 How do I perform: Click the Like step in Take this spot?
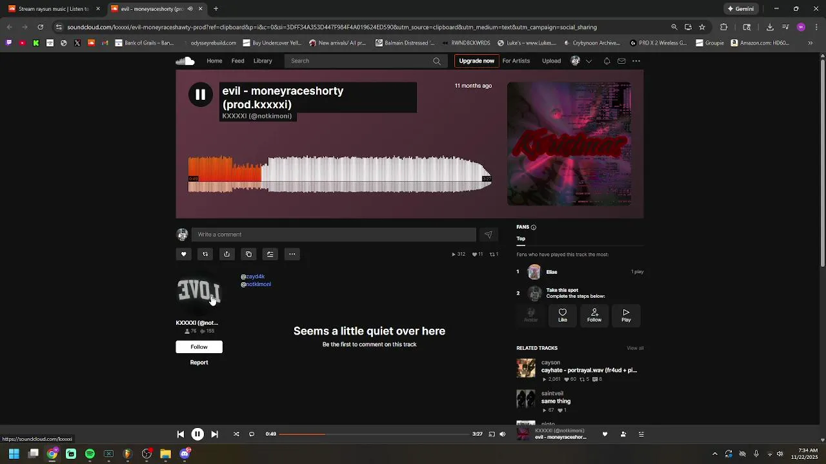[x=563, y=315]
